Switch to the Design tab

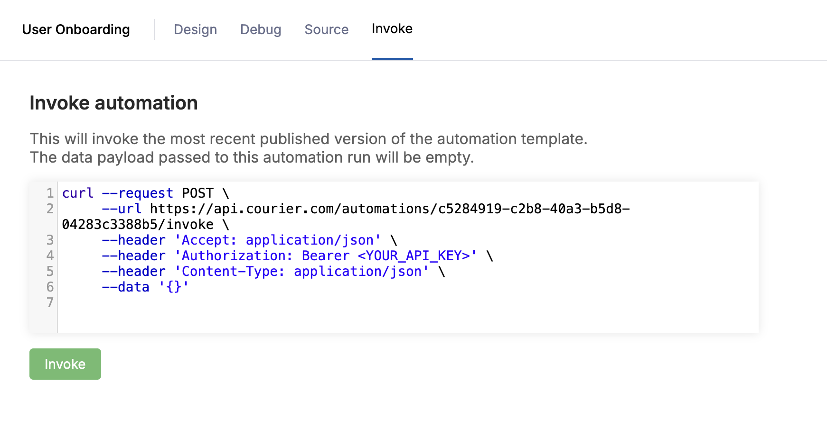[x=195, y=29]
